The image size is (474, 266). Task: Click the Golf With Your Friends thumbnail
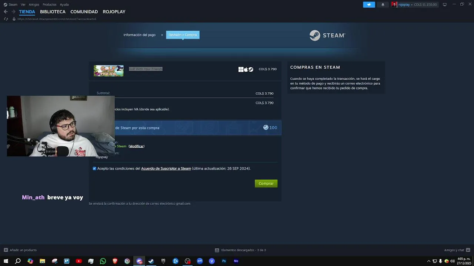109,71
